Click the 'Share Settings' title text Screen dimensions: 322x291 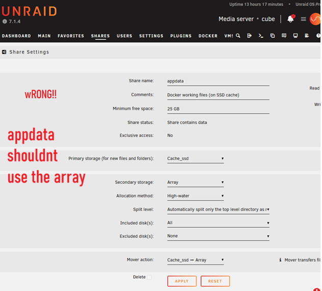pyautogui.click(x=29, y=52)
